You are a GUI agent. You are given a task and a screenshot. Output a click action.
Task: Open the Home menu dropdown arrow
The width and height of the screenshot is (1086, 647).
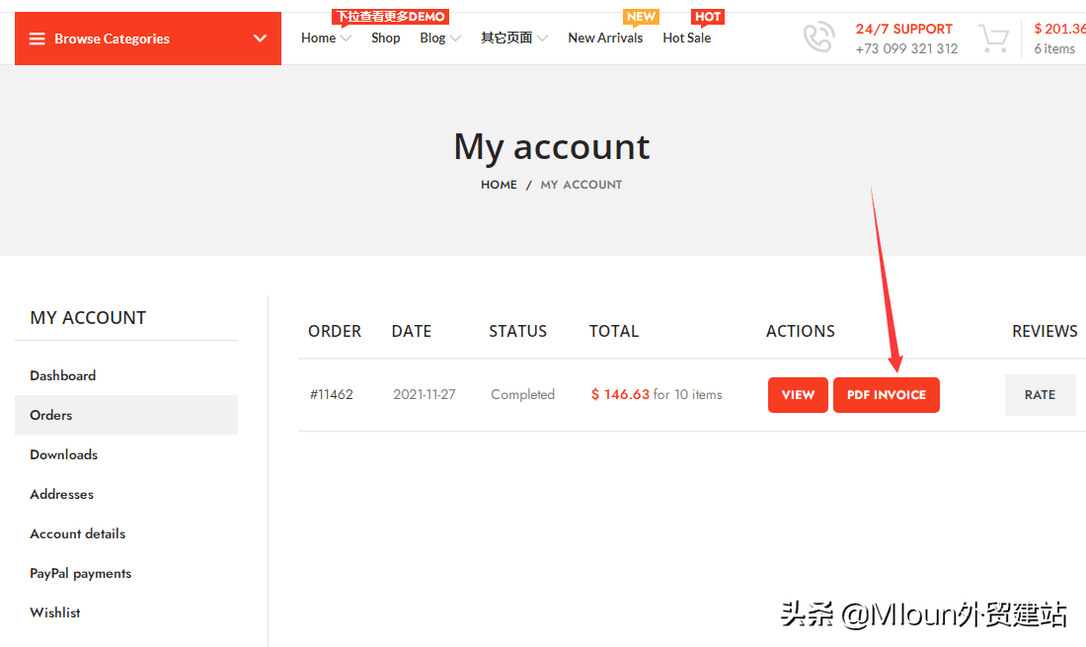(x=344, y=39)
